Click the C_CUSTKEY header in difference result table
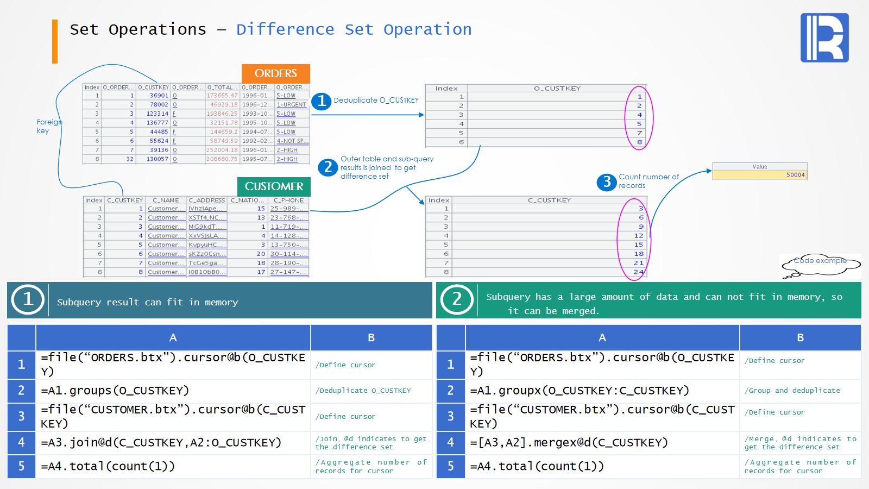Screen dimensions: 869x489 coord(549,200)
